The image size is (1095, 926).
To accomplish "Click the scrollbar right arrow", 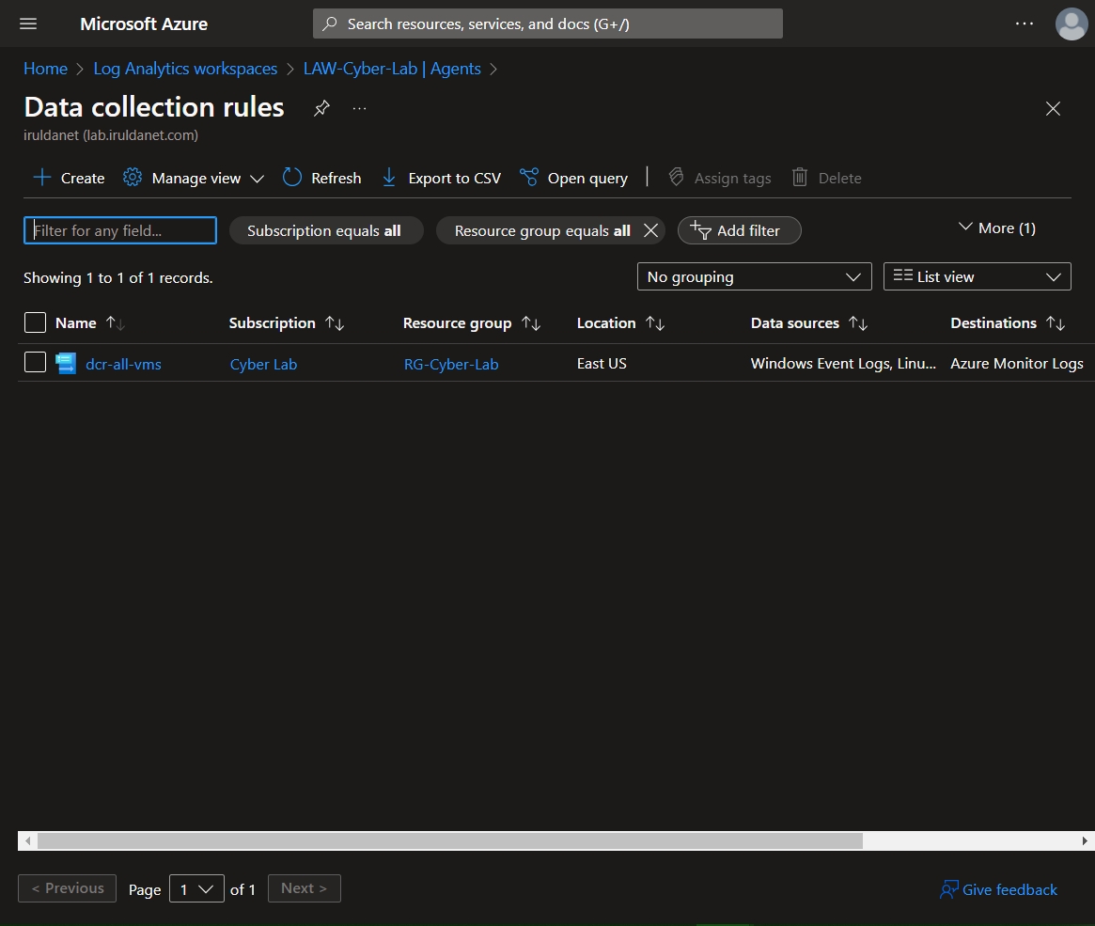I will (x=1084, y=840).
